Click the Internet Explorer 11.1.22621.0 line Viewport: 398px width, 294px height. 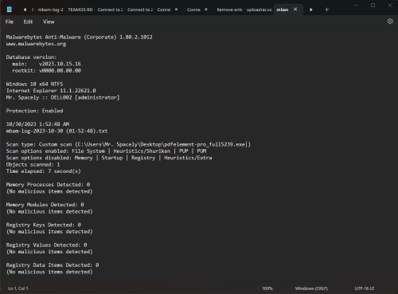coord(51,91)
